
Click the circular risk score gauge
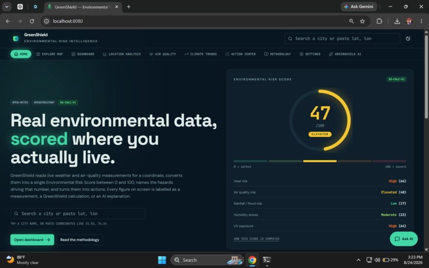(320, 120)
